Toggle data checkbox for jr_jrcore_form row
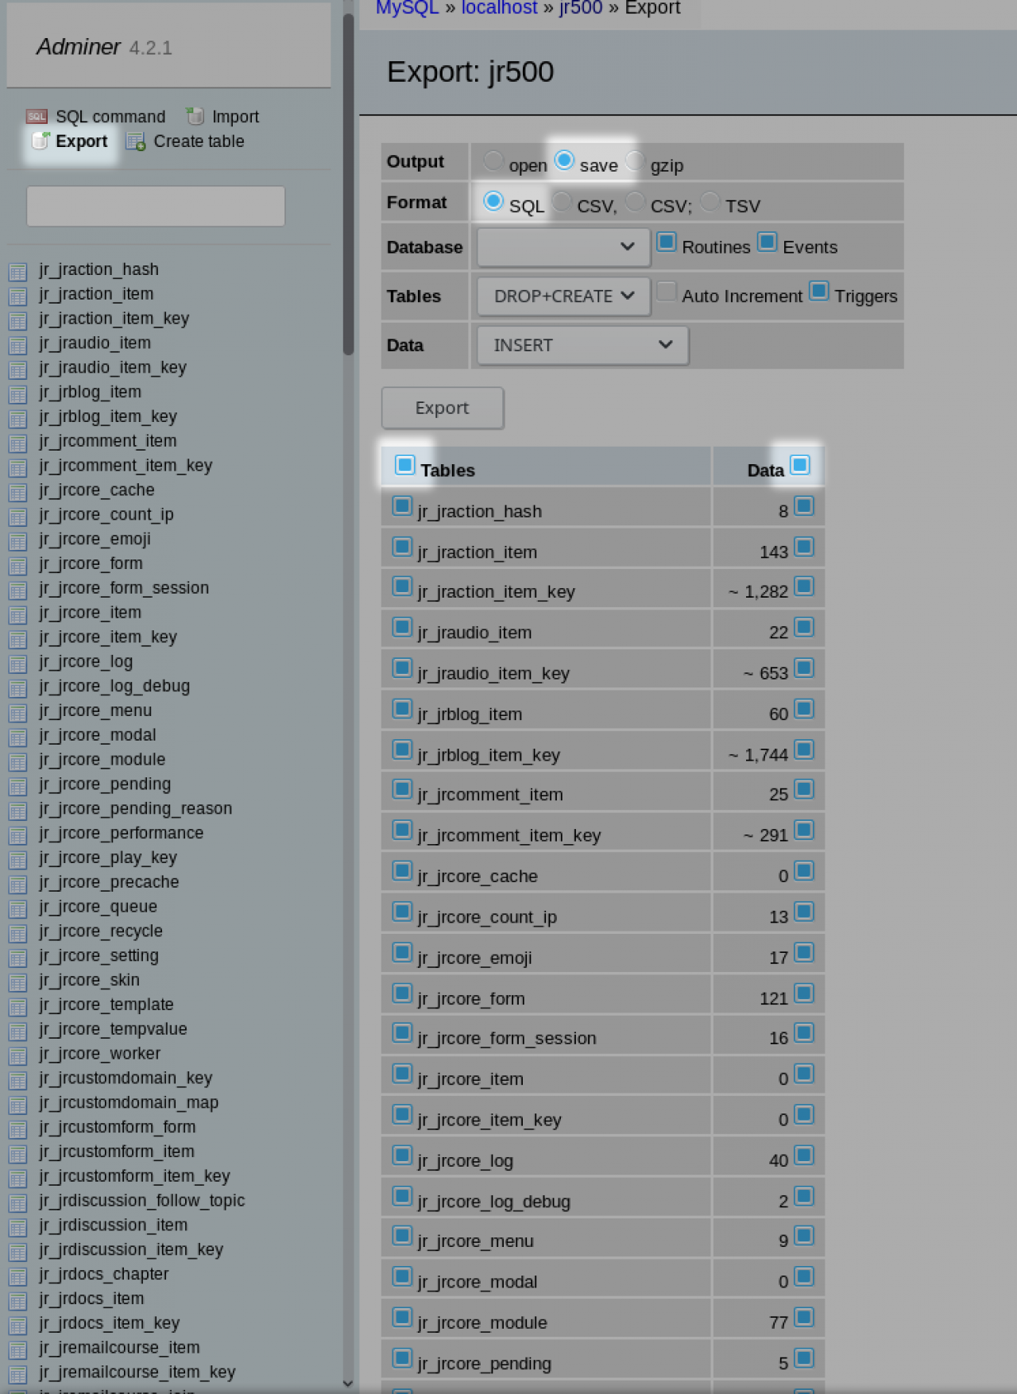 (x=805, y=993)
